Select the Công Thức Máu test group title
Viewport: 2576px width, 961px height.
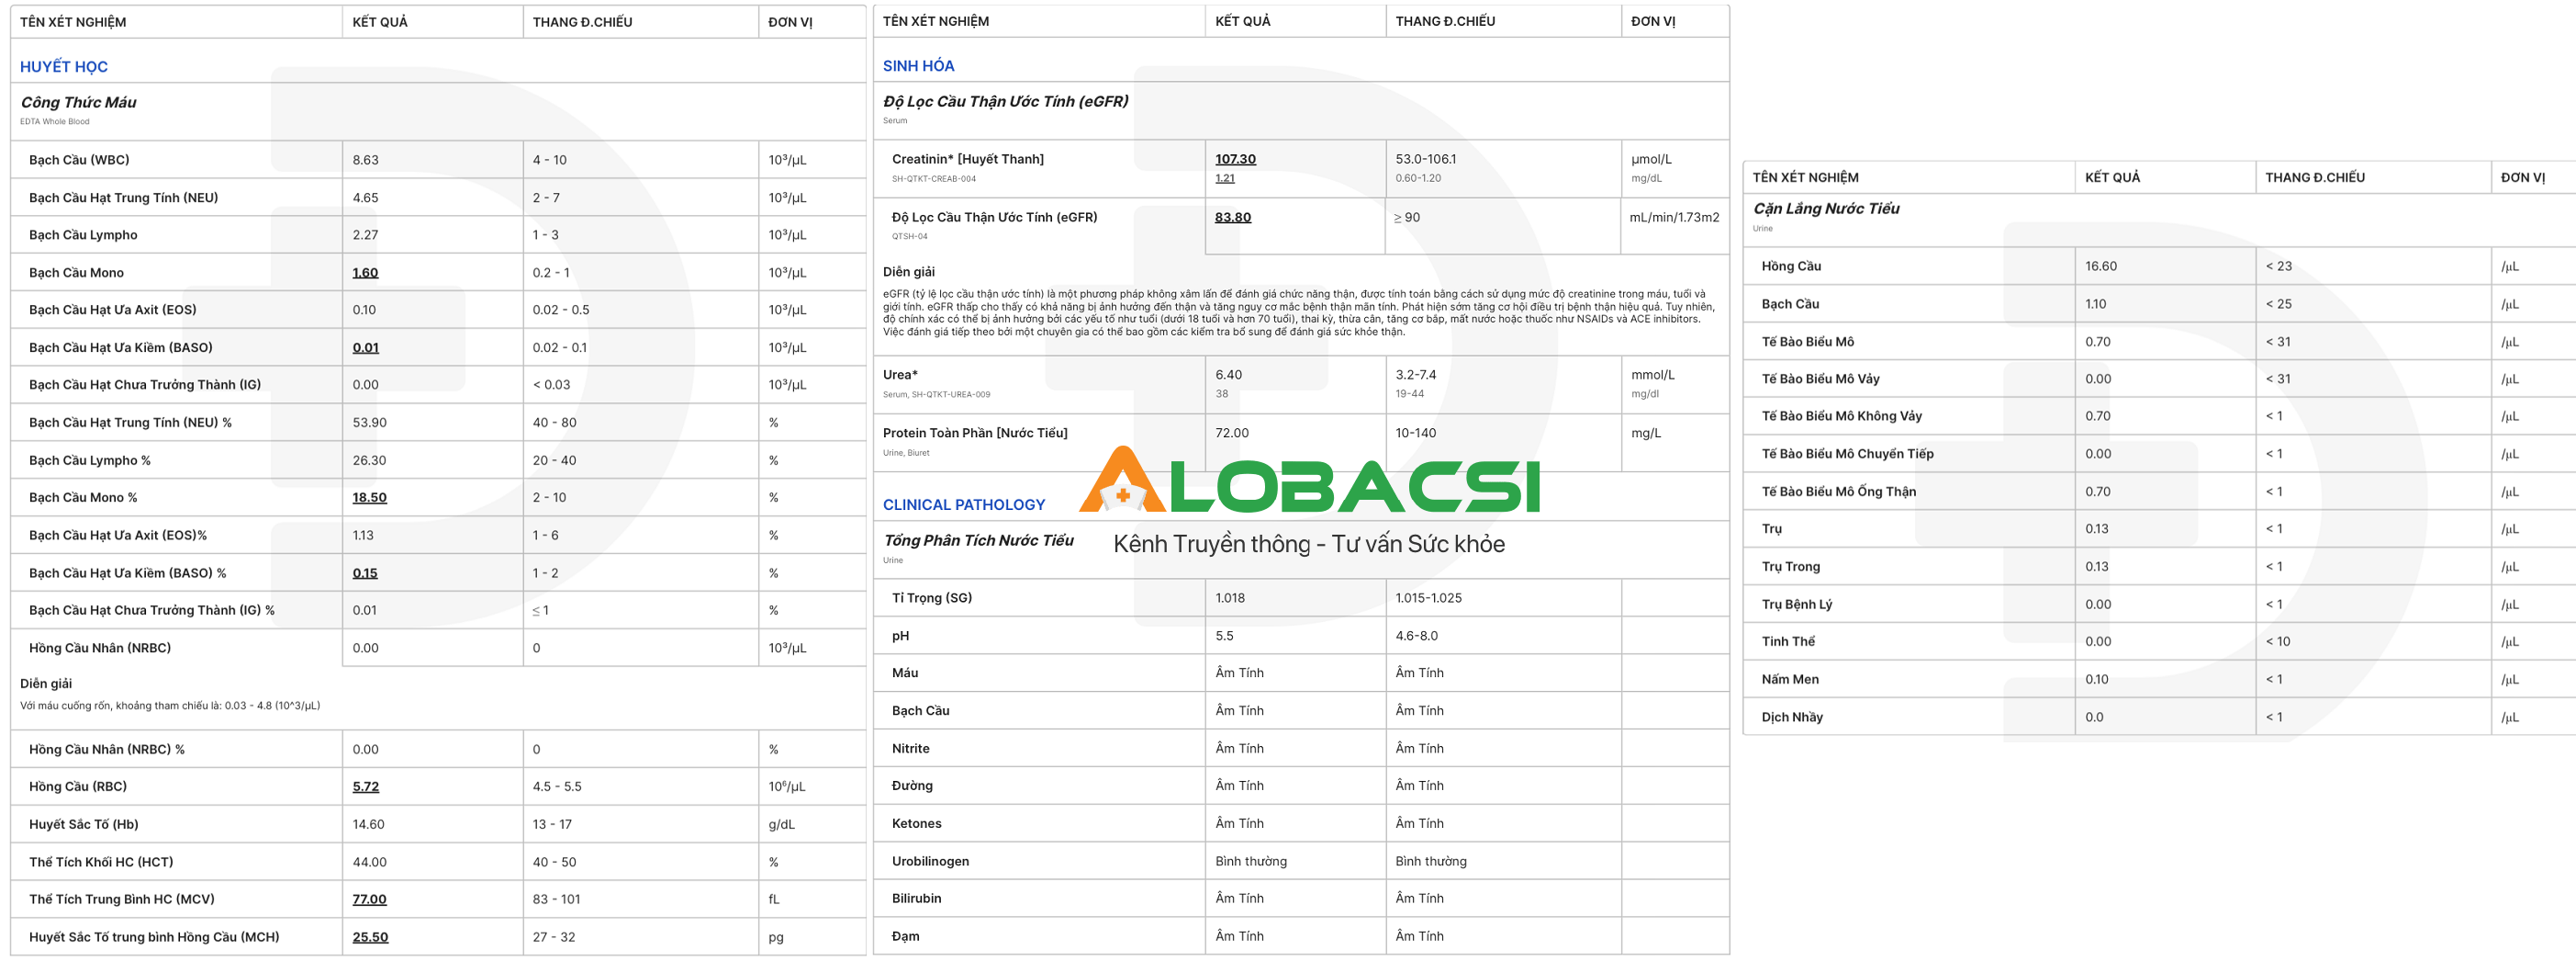[79, 102]
